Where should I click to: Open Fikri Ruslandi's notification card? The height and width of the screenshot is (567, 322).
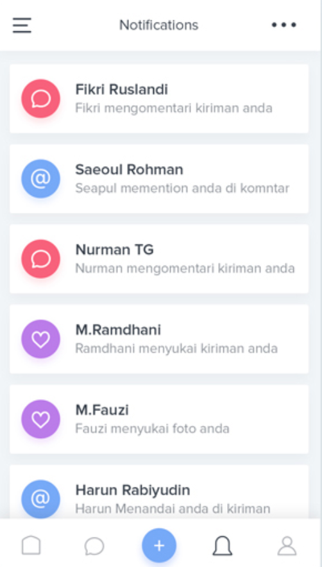coord(159,99)
